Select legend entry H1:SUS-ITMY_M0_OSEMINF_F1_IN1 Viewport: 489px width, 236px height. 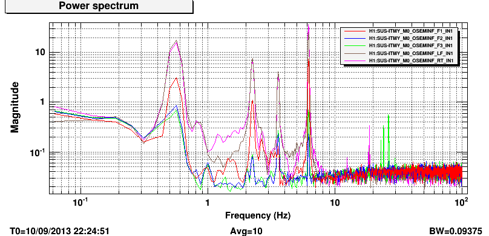[410, 31]
